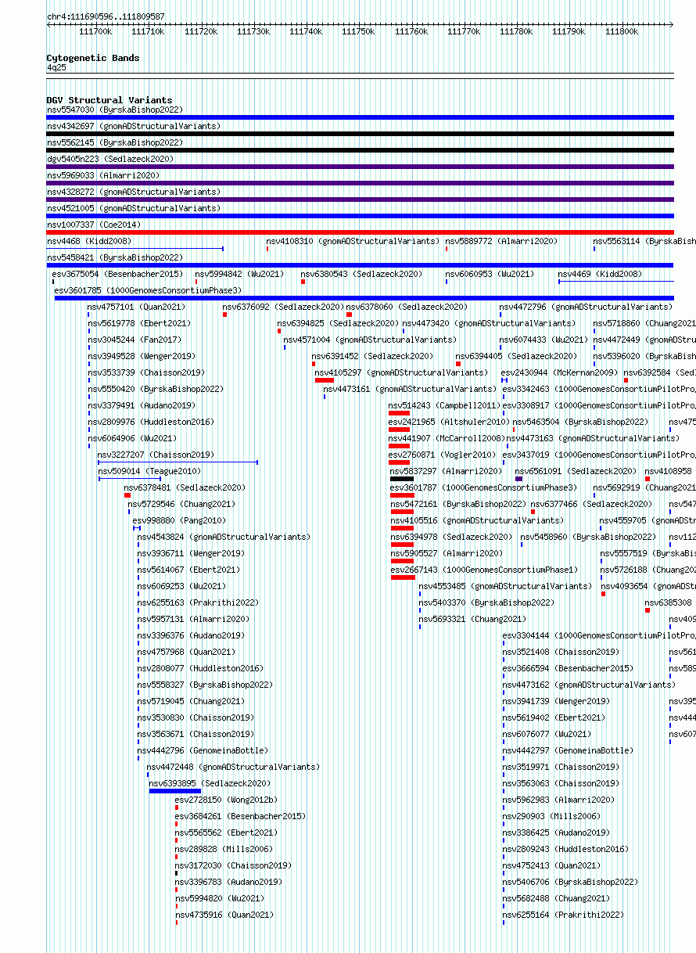Open nsv4553485 gnomAD variant entry
696x953 pixels.
[x=505, y=586]
